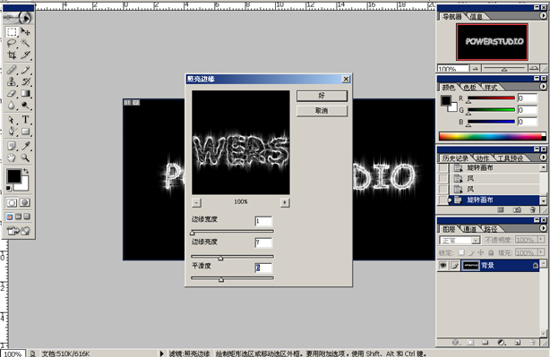Expand the opacity 不透明度 arrow
This screenshot has height=357, width=550.
tap(541, 240)
